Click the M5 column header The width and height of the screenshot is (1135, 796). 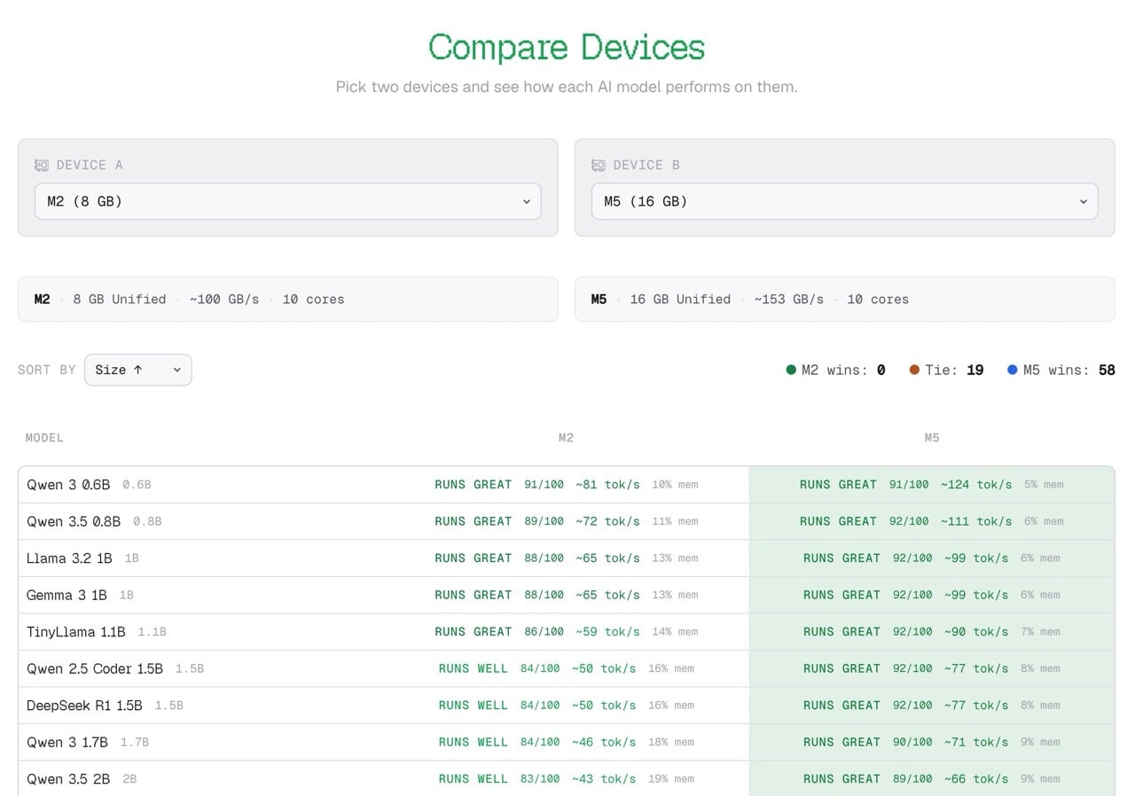click(931, 438)
